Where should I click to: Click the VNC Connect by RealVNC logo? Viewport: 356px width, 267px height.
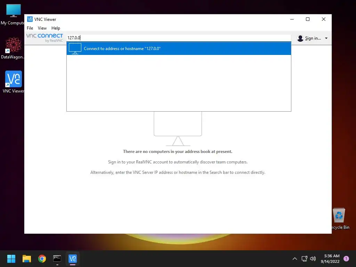[44, 38]
